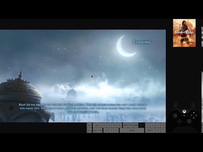203x152 pixels.
Task: Click the left analog stick on controller
Action: click(x=175, y=115)
